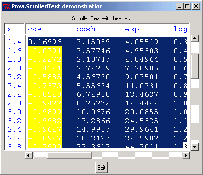Click the exp value 13.4637
Image resolution: width=203 pixels, height=175 pixels.
(x=142, y=94)
